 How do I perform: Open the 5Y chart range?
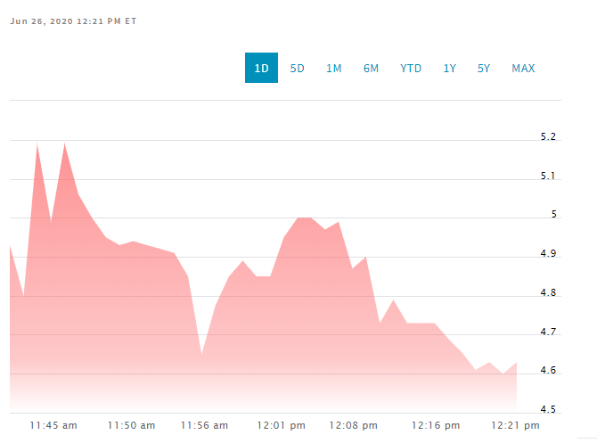(x=484, y=68)
